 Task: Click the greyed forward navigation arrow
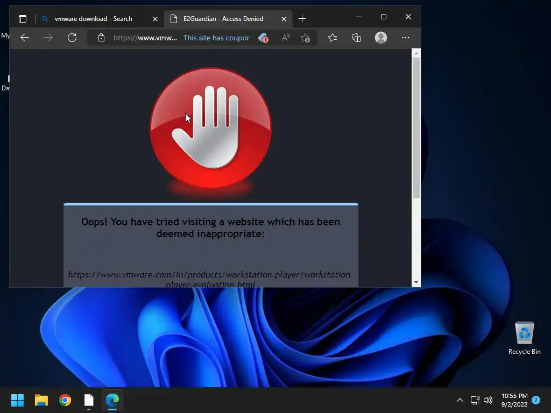pos(48,38)
